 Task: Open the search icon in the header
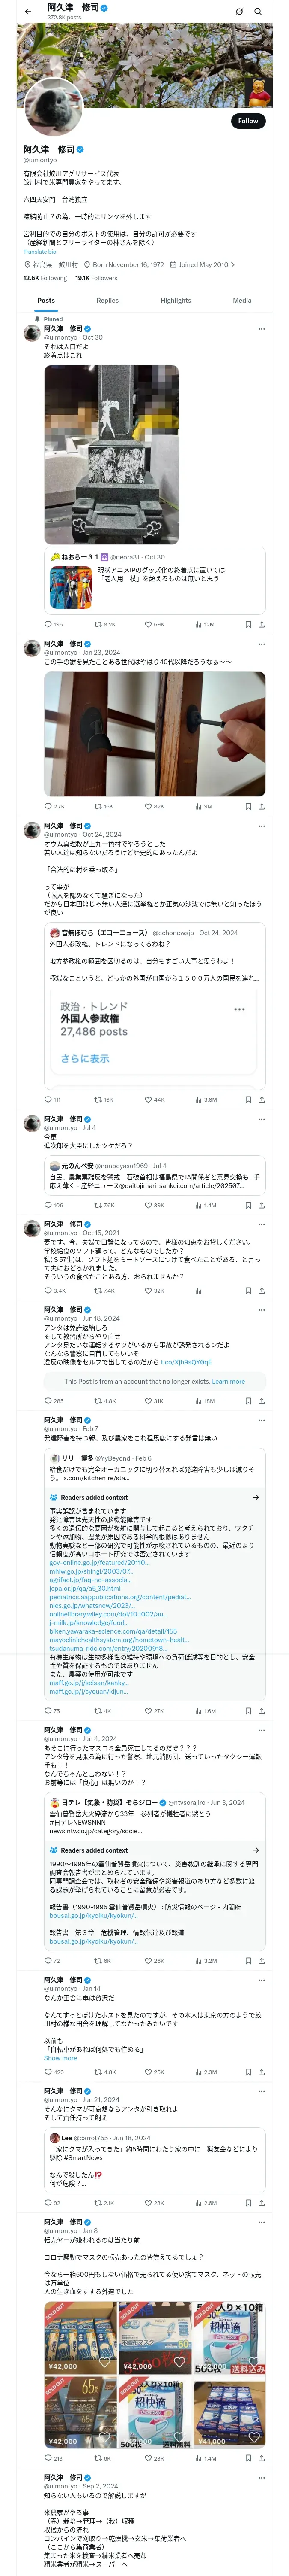pos(258,12)
